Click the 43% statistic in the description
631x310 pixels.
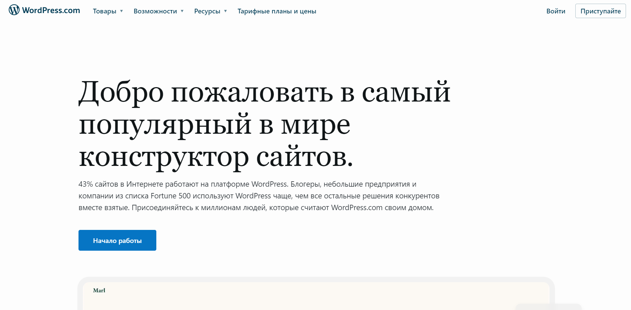click(x=86, y=184)
